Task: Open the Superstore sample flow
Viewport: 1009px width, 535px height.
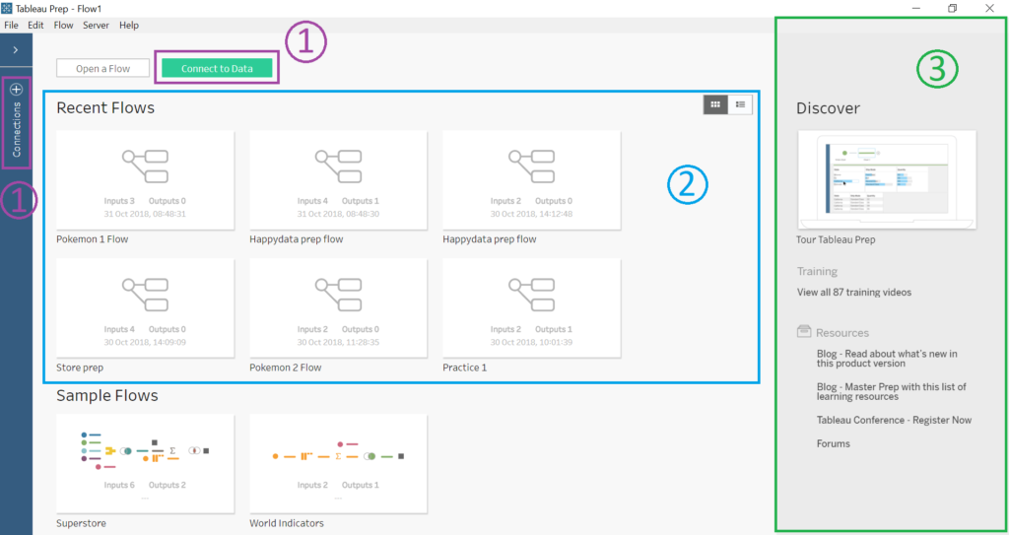Action: coord(145,463)
